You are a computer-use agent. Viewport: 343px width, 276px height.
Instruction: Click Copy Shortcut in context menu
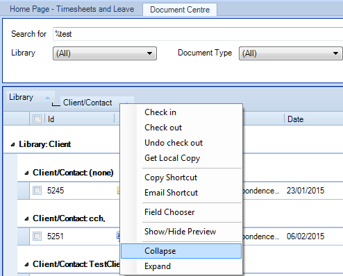pos(181,178)
